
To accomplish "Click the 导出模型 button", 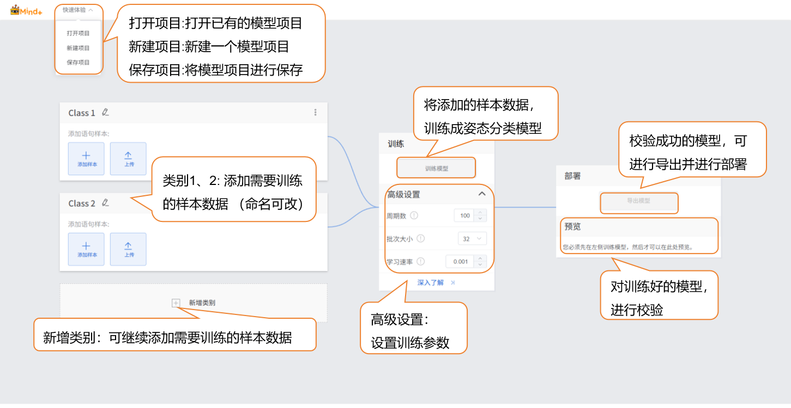I will pos(638,201).
